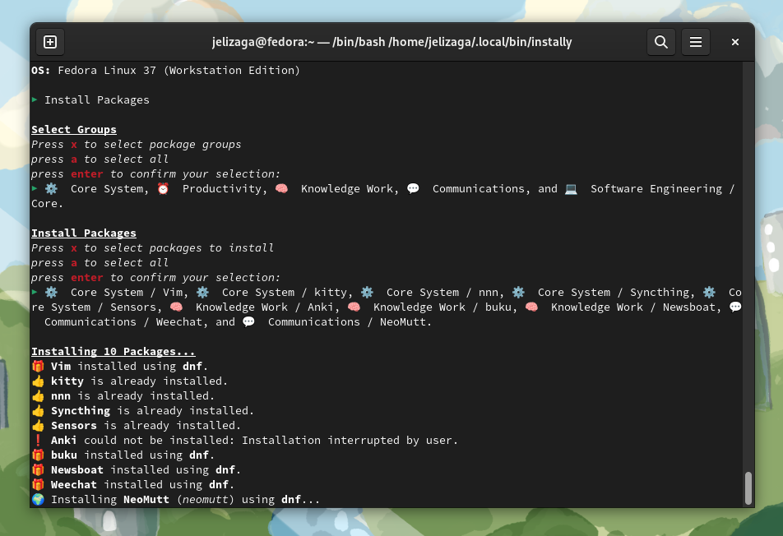Click the green arrow before Install Packages
This screenshot has width=783, height=536.
tap(35, 99)
